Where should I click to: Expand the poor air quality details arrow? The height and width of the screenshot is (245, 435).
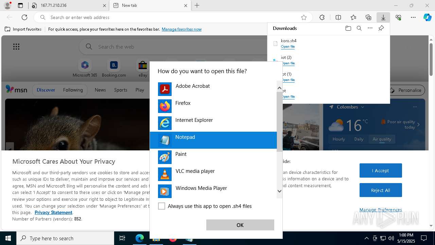(x=418, y=125)
